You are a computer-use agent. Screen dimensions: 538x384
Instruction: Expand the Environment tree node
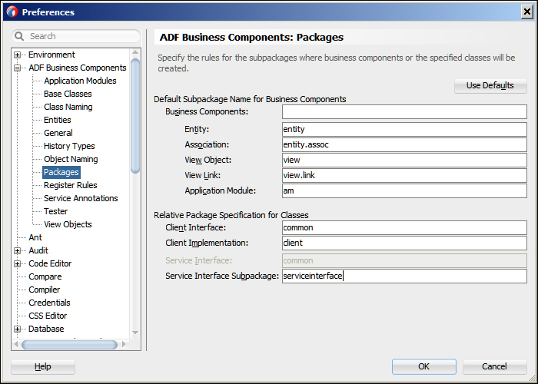pos(17,55)
